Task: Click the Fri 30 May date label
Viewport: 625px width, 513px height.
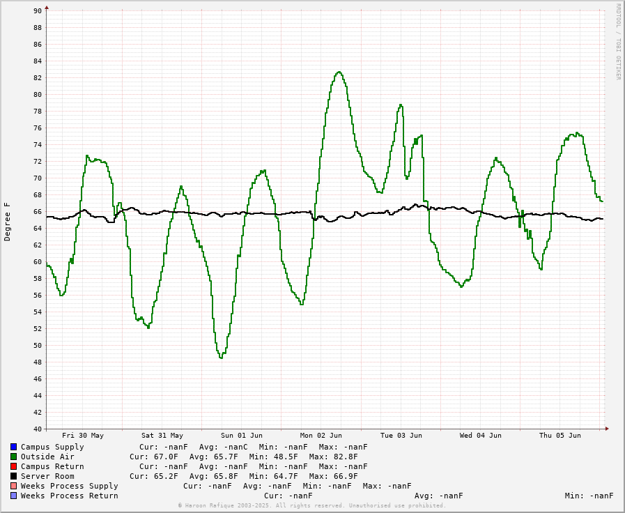Action: point(83,436)
